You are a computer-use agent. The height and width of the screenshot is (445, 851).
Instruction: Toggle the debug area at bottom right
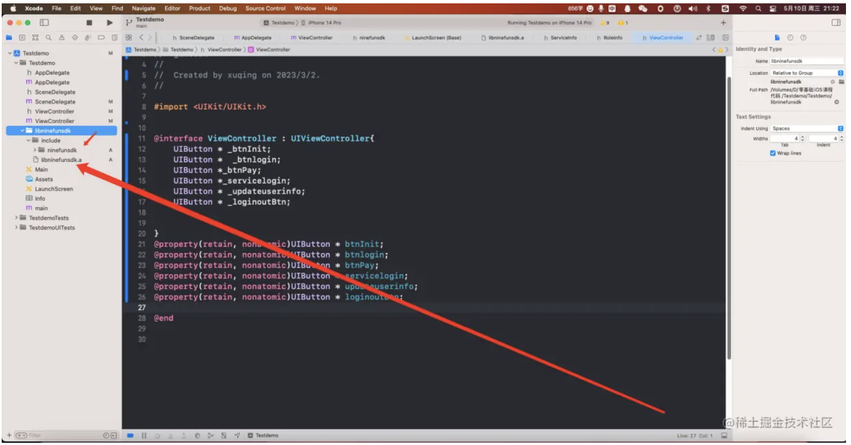pos(724,436)
